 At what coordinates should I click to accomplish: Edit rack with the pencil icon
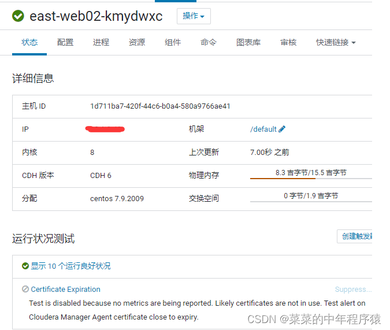(x=282, y=129)
